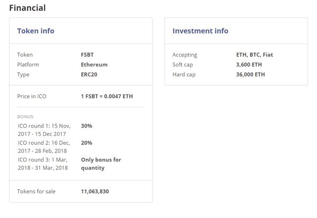The width and height of the screenshot is (317, 218).
Task: Click the Price in ICO label
Action: 32,96
